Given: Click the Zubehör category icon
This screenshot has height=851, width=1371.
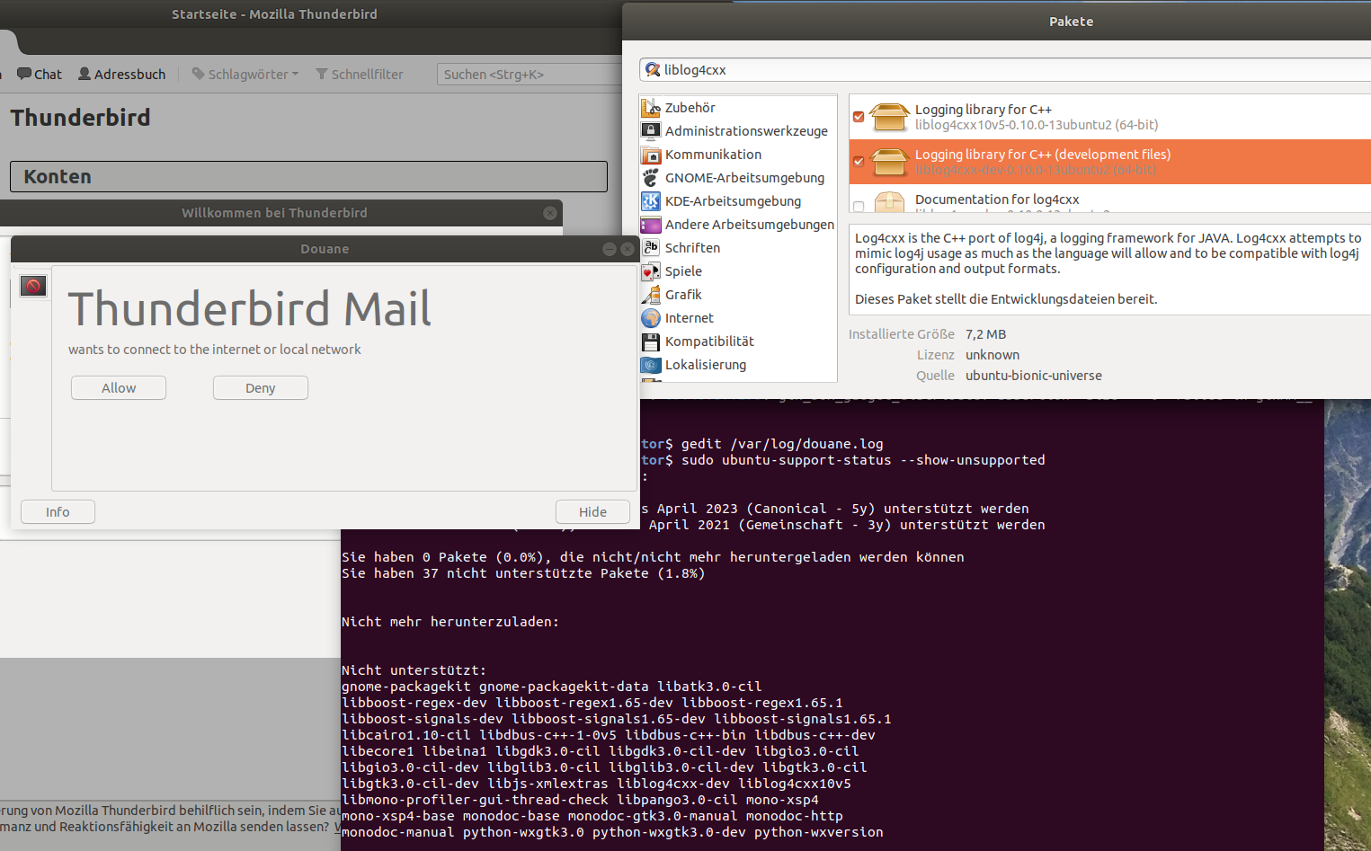Looking at the screenshot, I should tap(651, 108).
